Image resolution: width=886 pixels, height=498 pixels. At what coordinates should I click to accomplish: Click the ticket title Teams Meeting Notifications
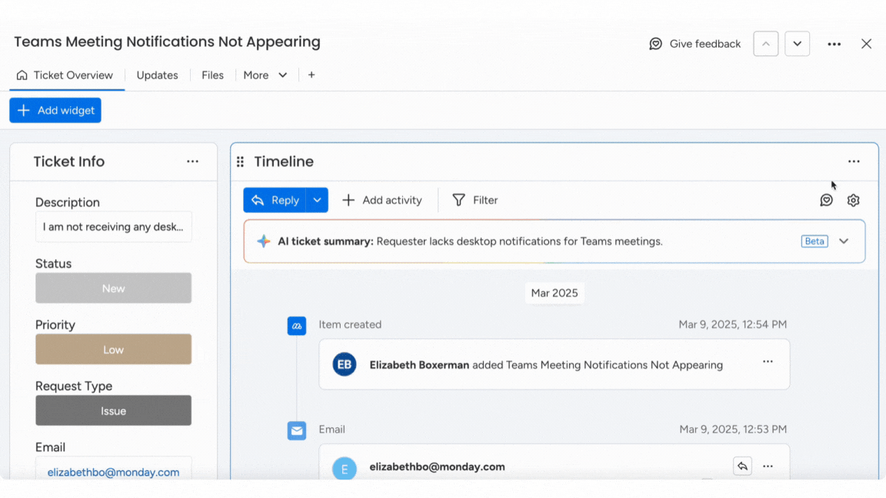pos(167,41)
